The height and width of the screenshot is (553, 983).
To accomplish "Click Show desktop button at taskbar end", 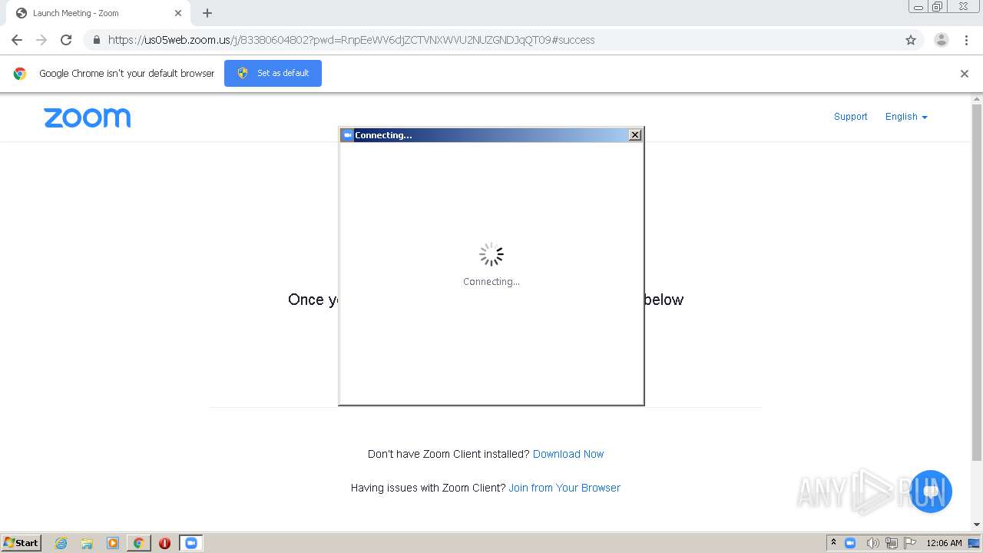I will pos(975,543).
